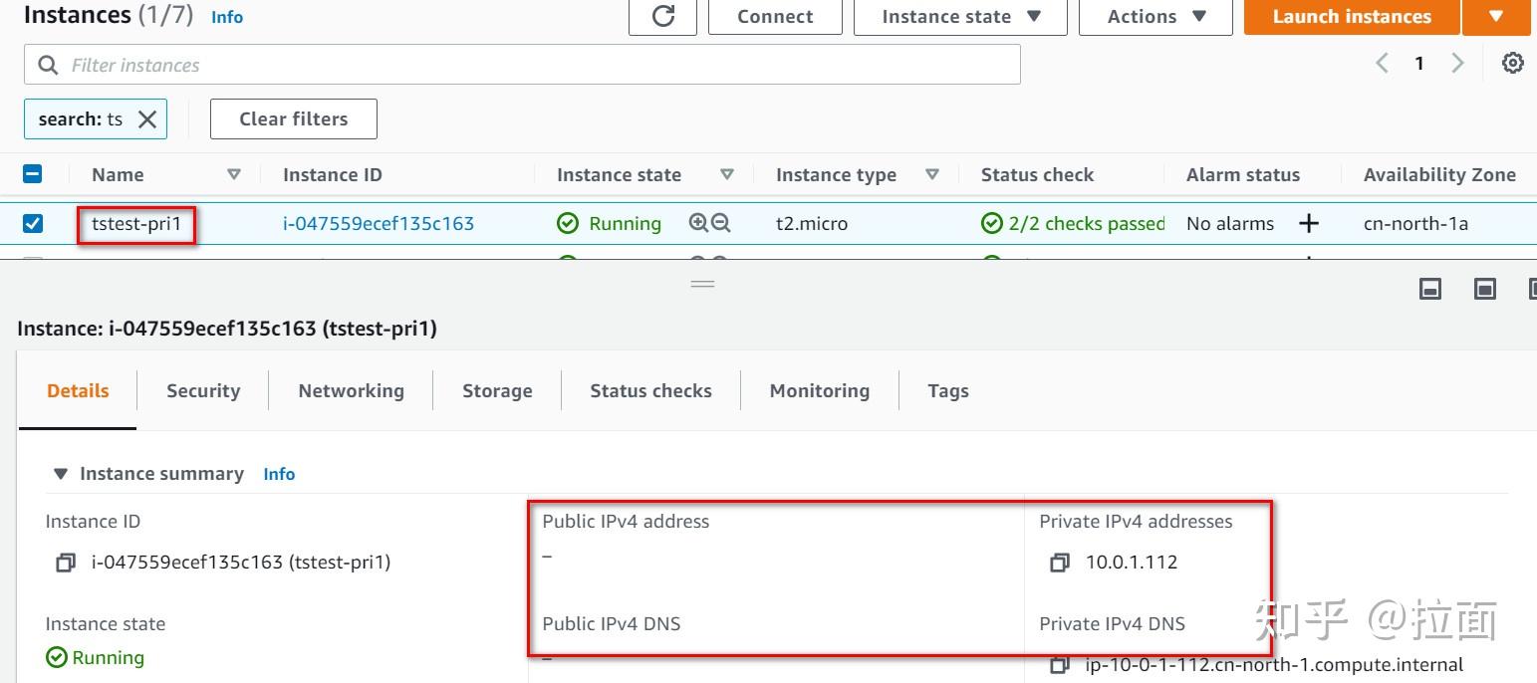Open instance link i-047559ecef135c163

(x=378, y=223)
